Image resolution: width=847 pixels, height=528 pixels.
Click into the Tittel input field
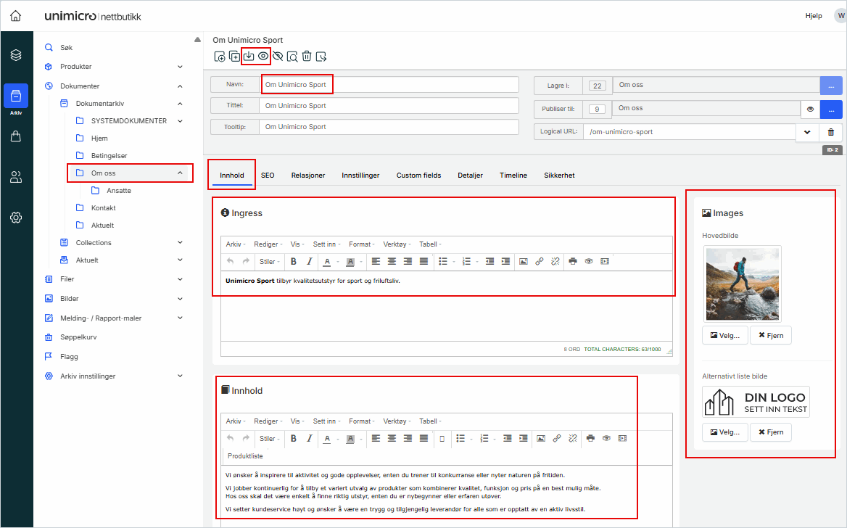click(x=389, y=106)
